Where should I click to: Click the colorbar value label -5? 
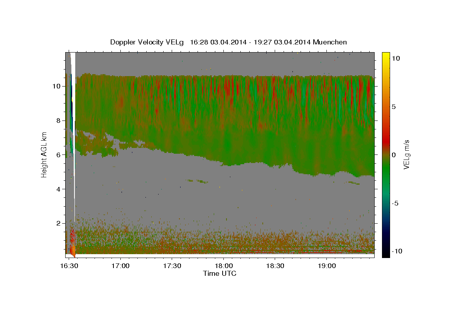click(395, 203)
